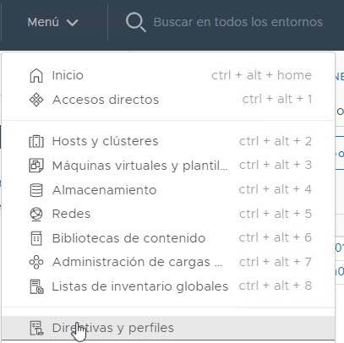Click the Inicio home icon

[x=36, y=76]
